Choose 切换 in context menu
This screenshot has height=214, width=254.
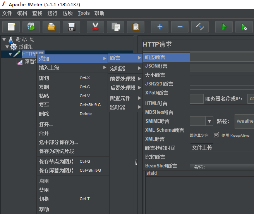(x=73, y=199)
